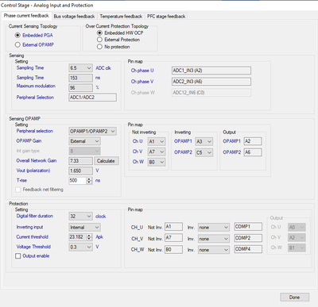Open the Temperature feedback tab
This screenshot has width=318, height=307.
121,16
